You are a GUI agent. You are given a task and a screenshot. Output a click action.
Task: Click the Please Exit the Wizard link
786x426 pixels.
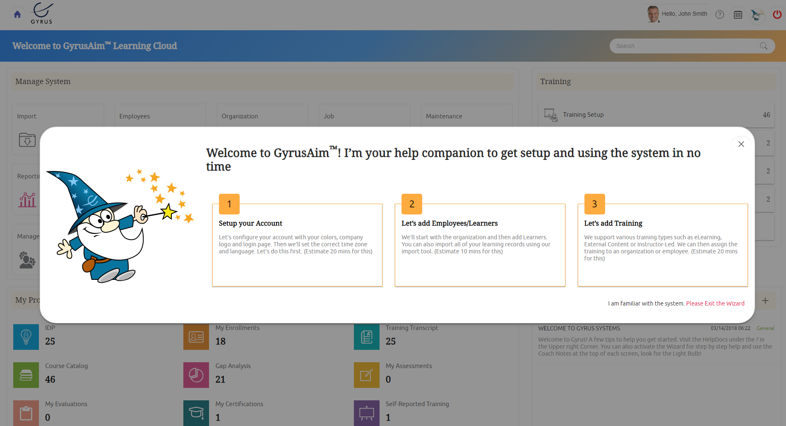(x=715, y=303)
